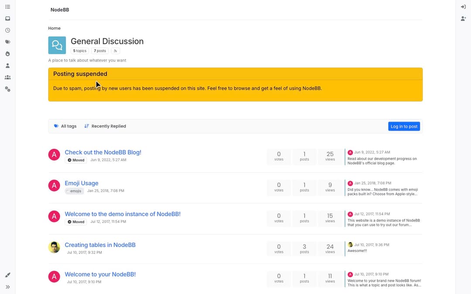
Task: Click the Log in to post button
Action: pos(404,126)
